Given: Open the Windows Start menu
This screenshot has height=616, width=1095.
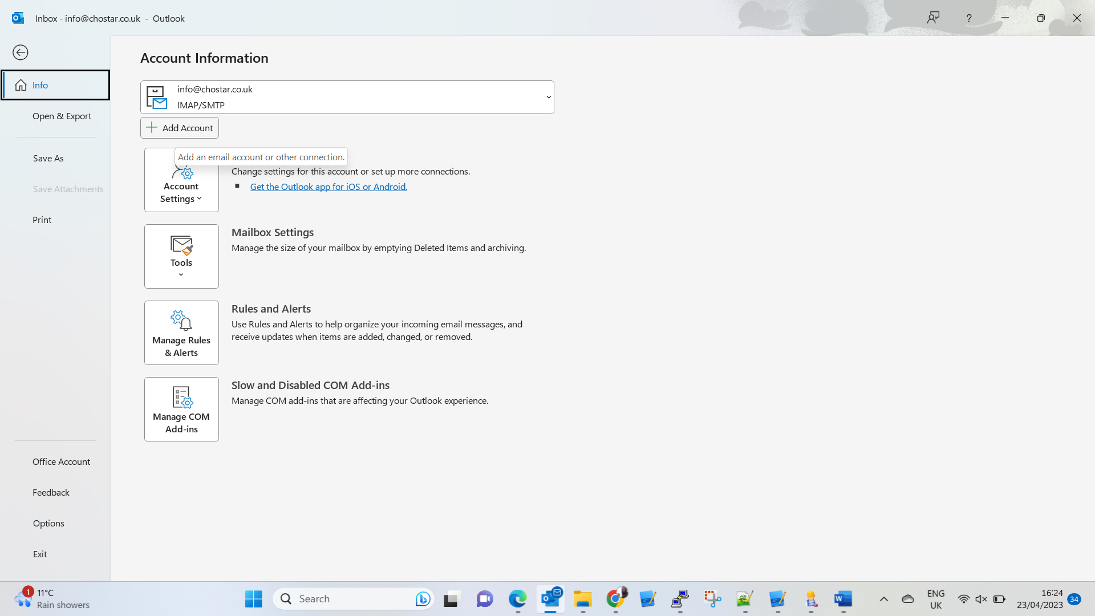Looking at the screenshot, I should click(253, 599).
